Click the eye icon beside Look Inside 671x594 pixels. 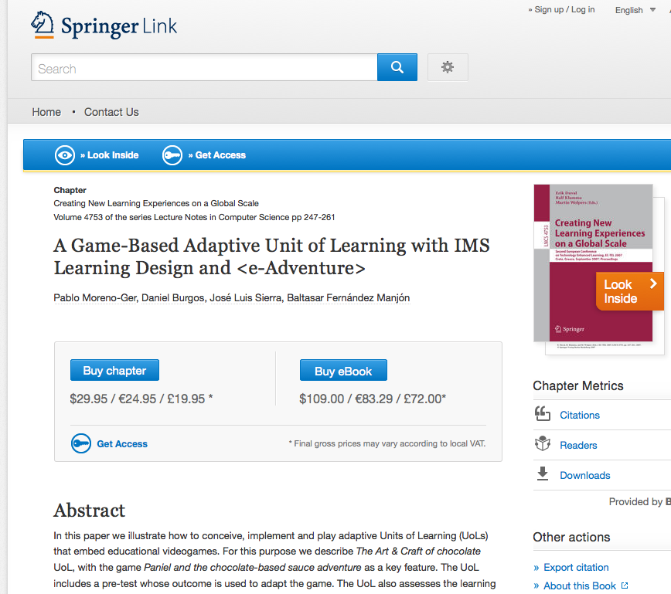click(x=65, y=155)
